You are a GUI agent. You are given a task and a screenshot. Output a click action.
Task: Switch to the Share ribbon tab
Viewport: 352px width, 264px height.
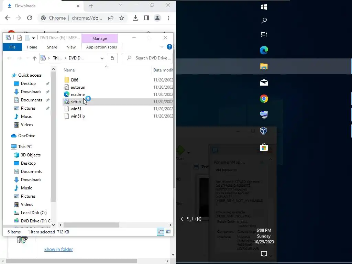[52, 47]
